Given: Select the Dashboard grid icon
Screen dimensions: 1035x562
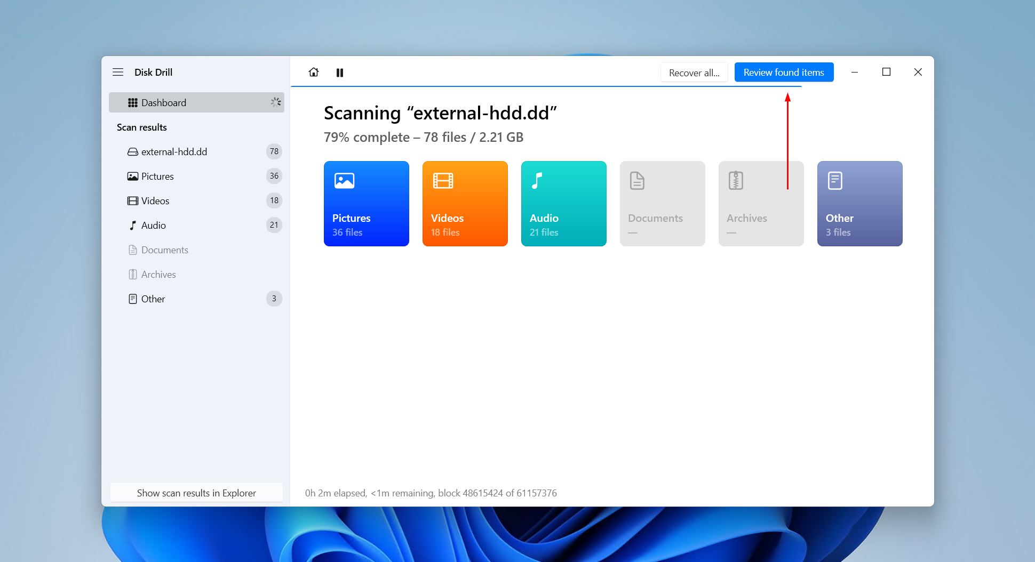Looking at the screenshot, I should click(133, 102).
